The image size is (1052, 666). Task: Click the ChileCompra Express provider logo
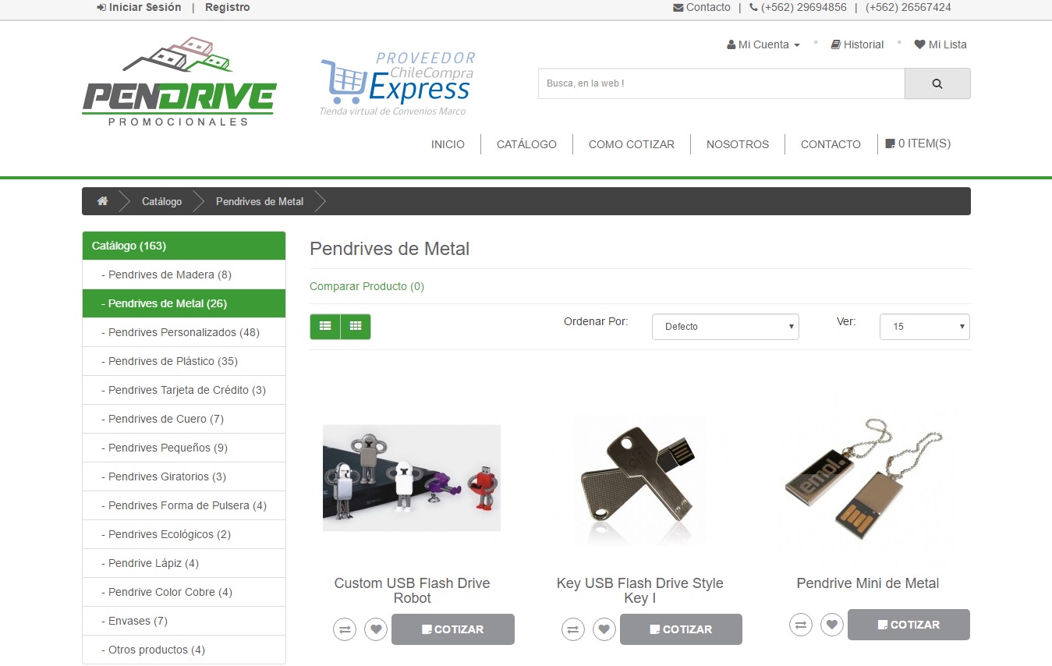398,84
